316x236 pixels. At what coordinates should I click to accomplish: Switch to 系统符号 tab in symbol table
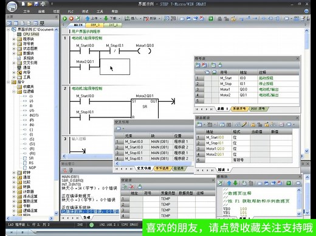(x=239, y=109)
